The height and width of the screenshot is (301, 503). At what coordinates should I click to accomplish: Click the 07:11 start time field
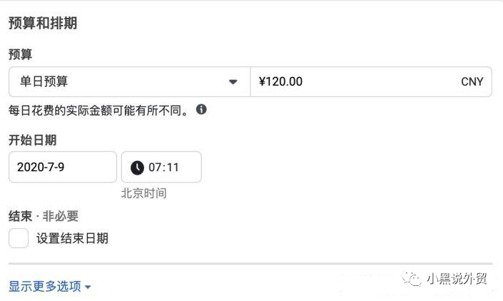pos(161,167)
